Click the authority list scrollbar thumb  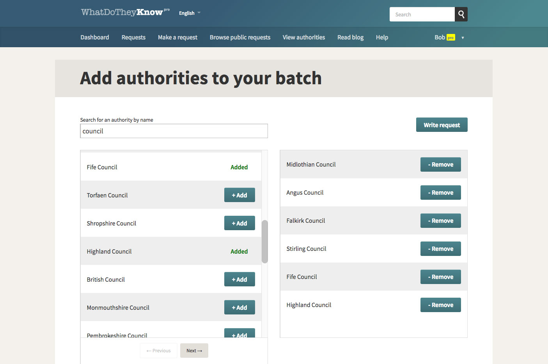pyautogui.click(x=265, y=241)
